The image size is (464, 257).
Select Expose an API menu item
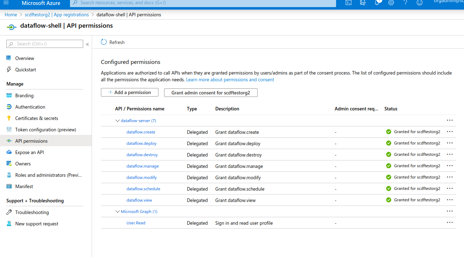coord(29,152)
